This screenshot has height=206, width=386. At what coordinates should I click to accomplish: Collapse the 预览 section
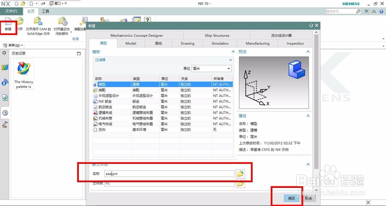click(x=308, y=52)
